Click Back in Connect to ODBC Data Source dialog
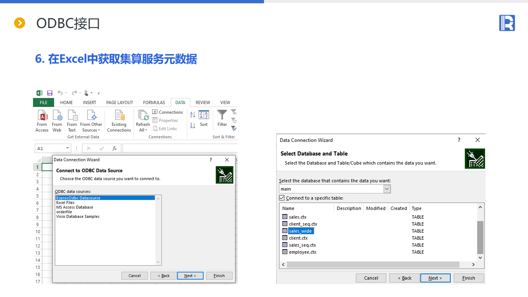Screen dimensions: 528x297 pyautogui.click(x=163, y=276)
